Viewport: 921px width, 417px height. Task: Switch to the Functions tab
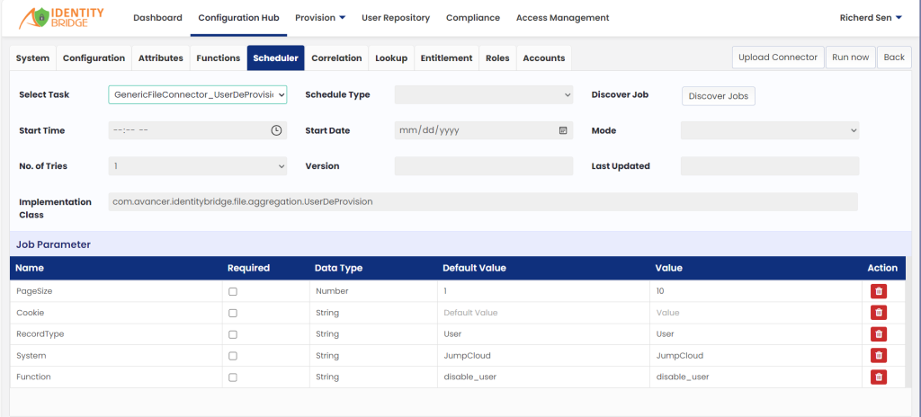tap(219, 58)
